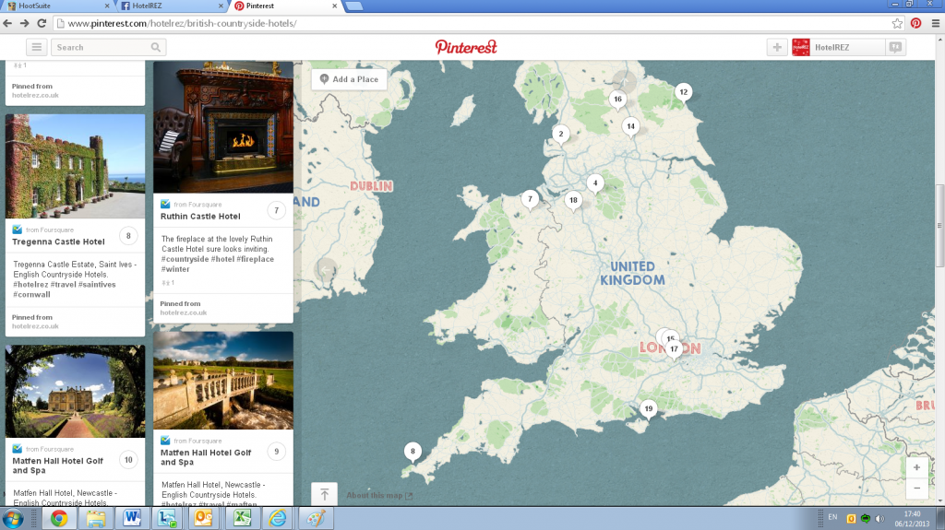Screen dimensions: 945x530
Task: Click the Add a Place button
Action: (x=349, y=79)
